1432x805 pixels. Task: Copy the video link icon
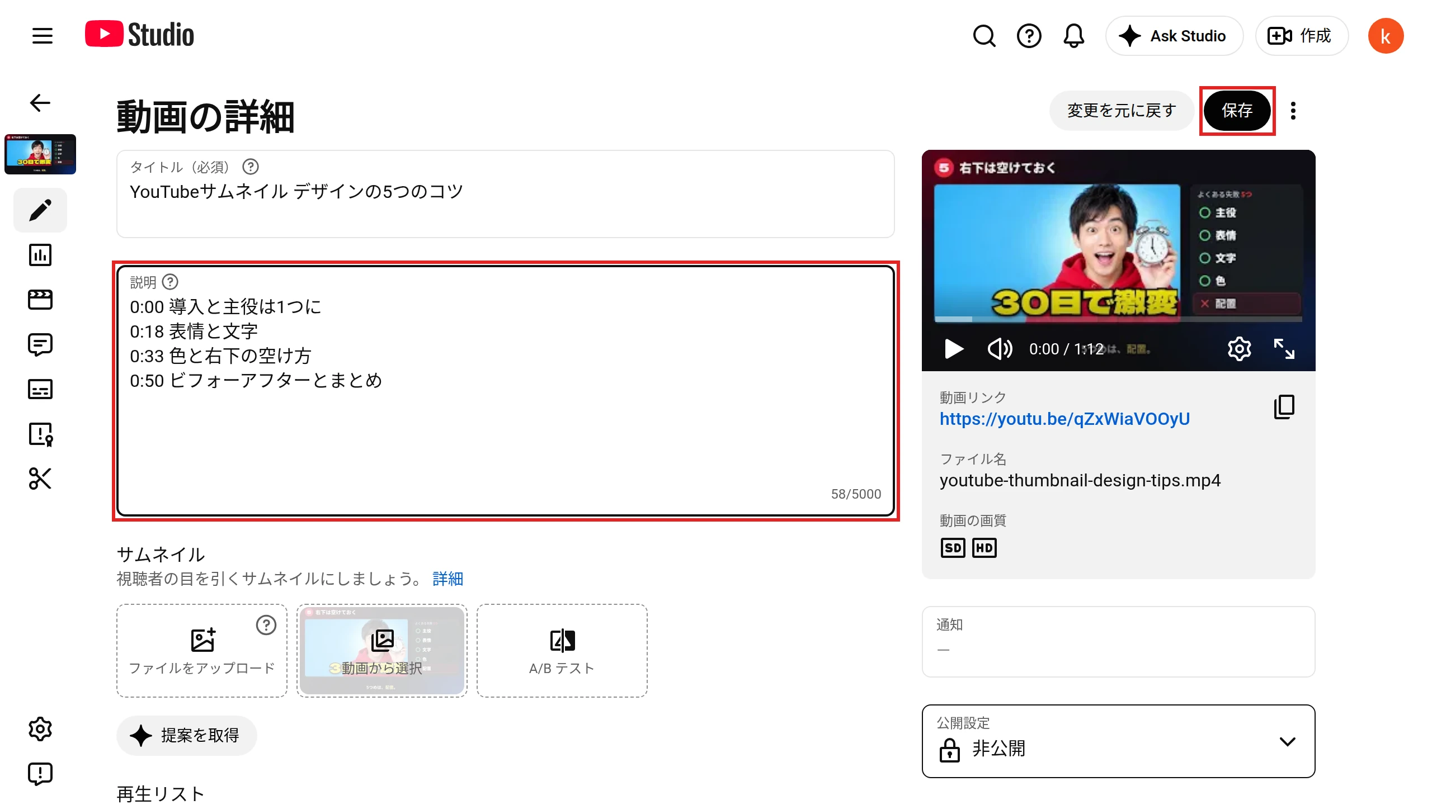click(1284, 407)
